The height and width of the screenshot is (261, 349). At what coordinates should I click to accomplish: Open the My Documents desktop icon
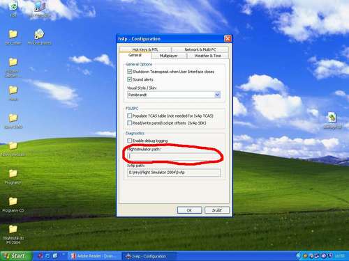tap(39, 36)
